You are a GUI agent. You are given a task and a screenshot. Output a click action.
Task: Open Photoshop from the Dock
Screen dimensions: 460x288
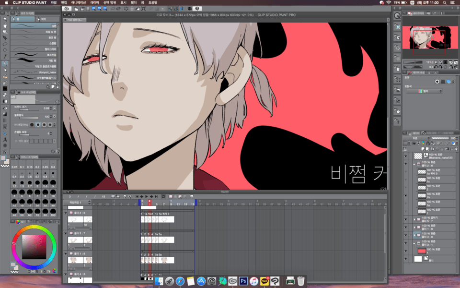tap(243, 282)
